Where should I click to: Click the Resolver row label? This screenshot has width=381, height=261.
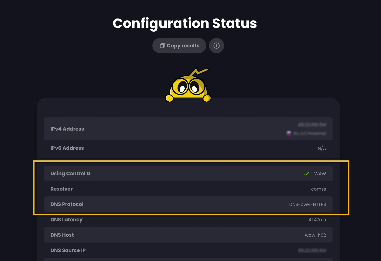(x=61, y=189)
